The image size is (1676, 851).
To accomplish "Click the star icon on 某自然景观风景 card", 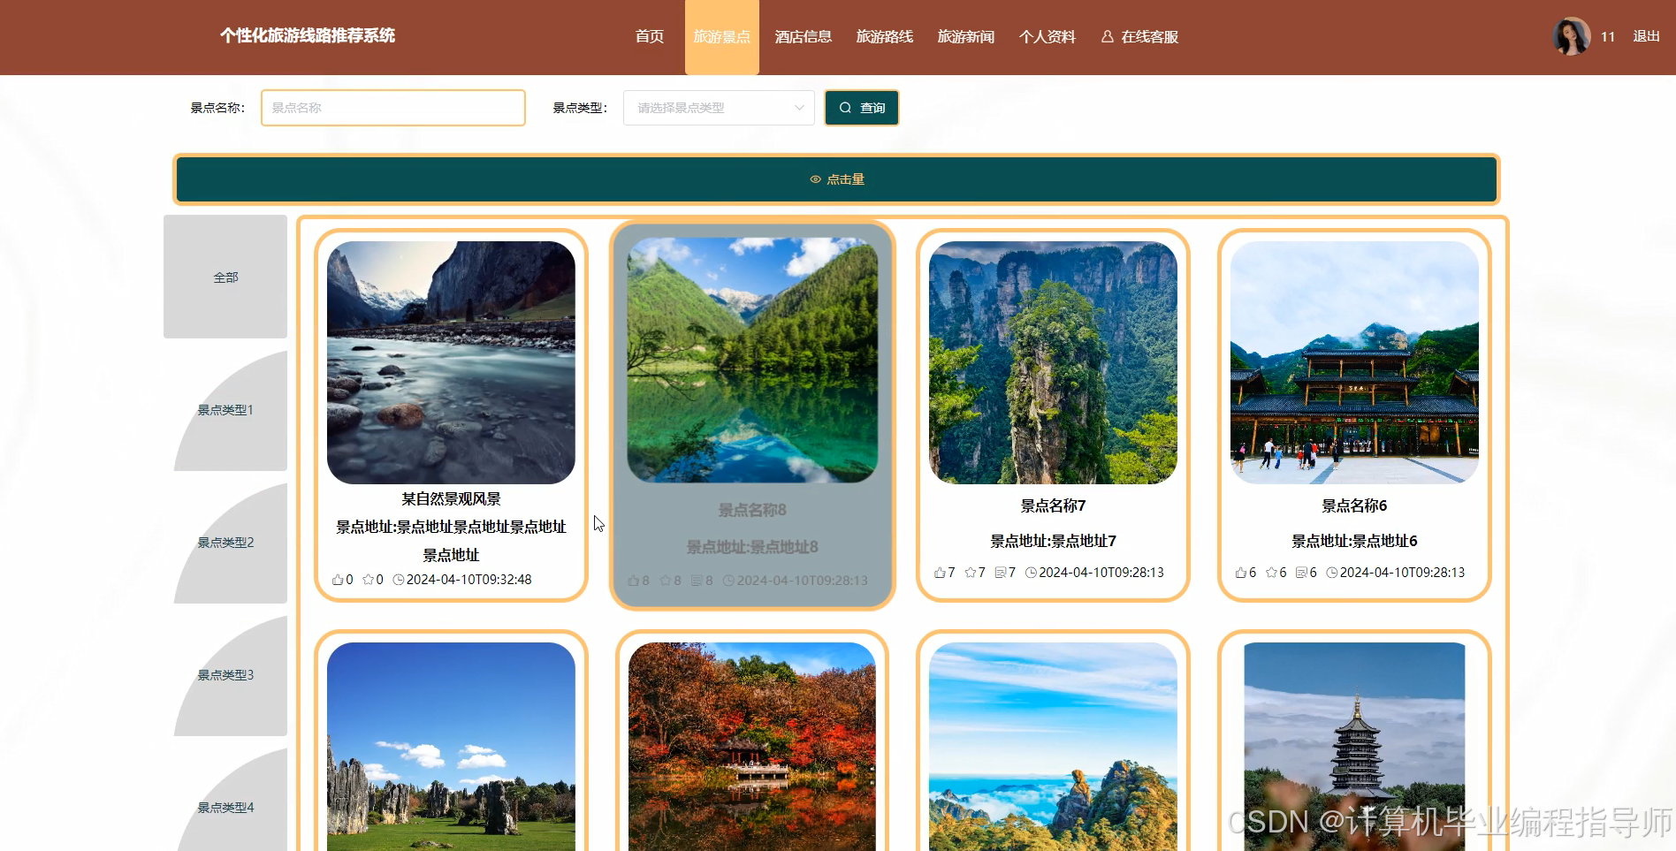I will pyautogui.click(x=368, y=580).
